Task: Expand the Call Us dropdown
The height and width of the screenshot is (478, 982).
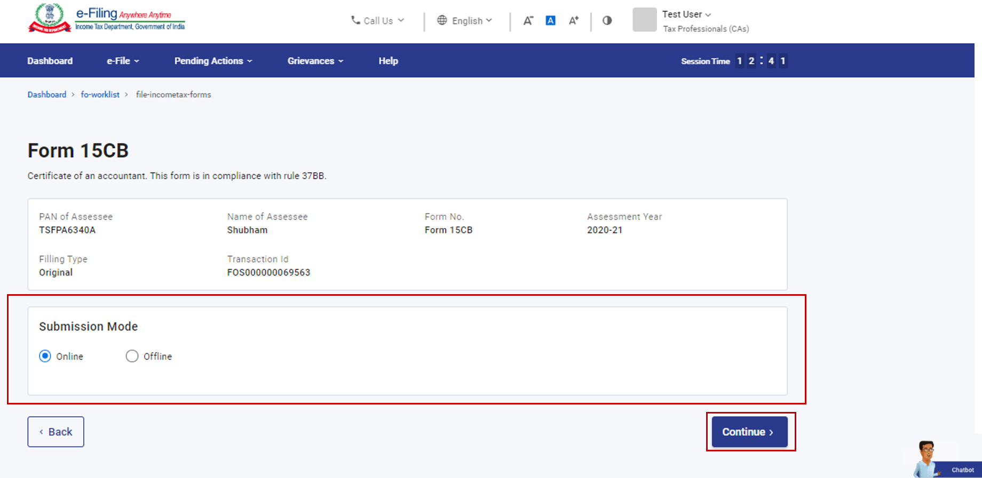Action: coord(378,21)
